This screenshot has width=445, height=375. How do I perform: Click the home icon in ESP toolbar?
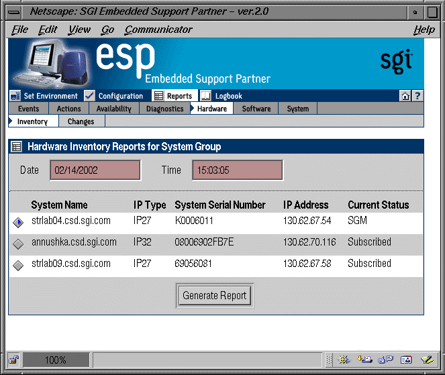(x=405, y=96)
